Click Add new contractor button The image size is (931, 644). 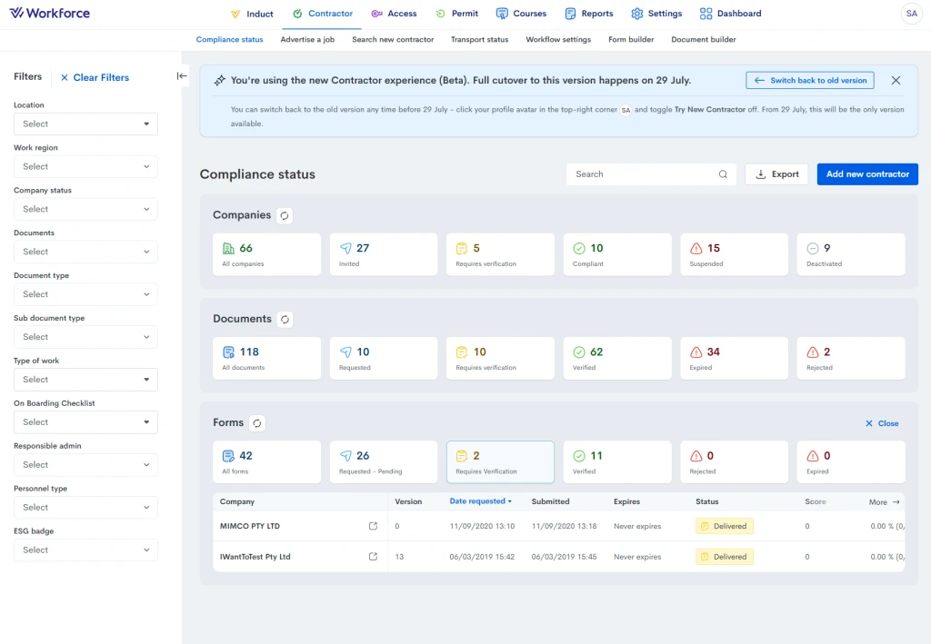point(867,174)
